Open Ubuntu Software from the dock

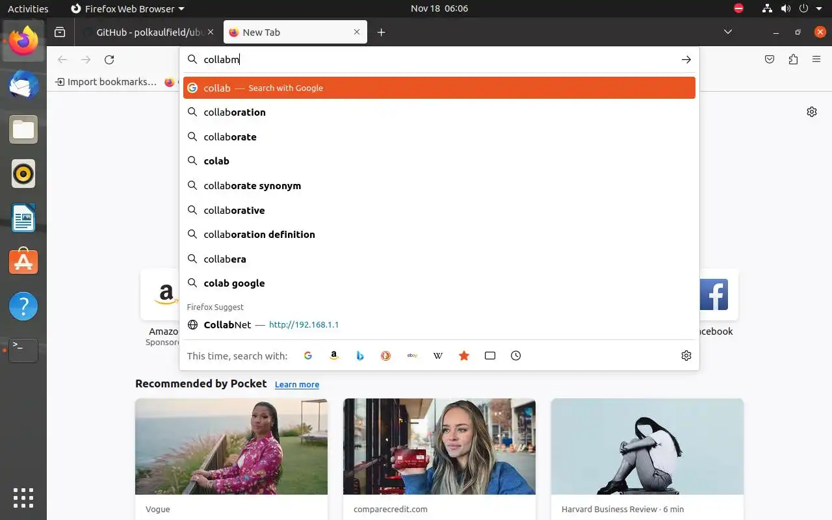[x=23, y=262]
